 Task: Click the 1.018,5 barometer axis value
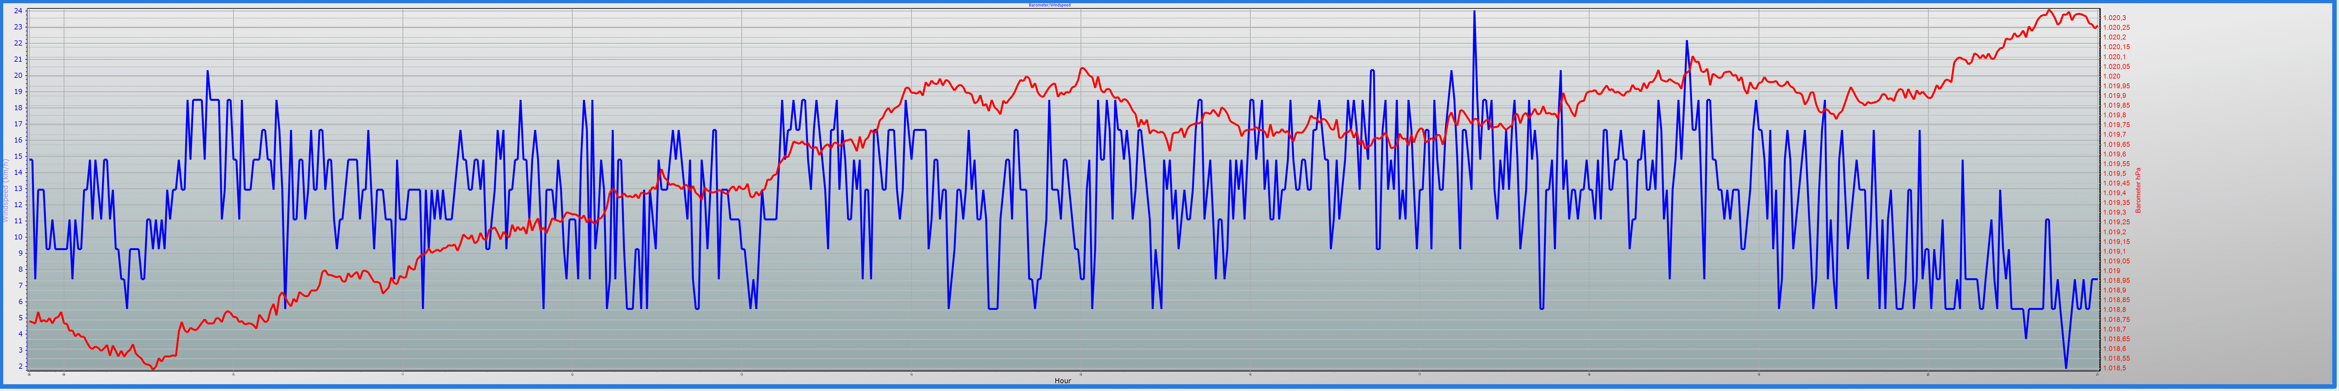tap(2115, 368)
